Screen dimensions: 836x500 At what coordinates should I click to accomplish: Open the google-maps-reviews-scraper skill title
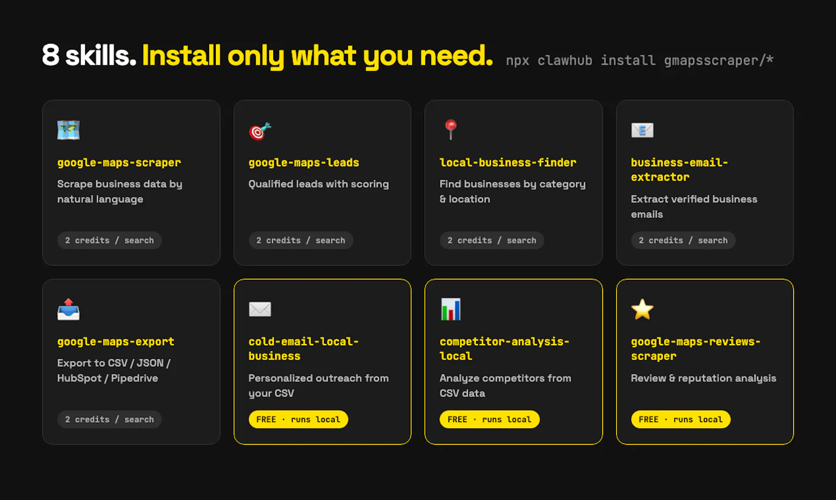tap(695, 348)
